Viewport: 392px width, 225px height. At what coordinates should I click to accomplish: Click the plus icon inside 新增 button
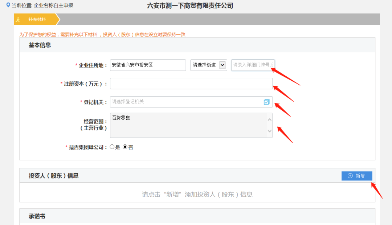(x=350, y=176)
